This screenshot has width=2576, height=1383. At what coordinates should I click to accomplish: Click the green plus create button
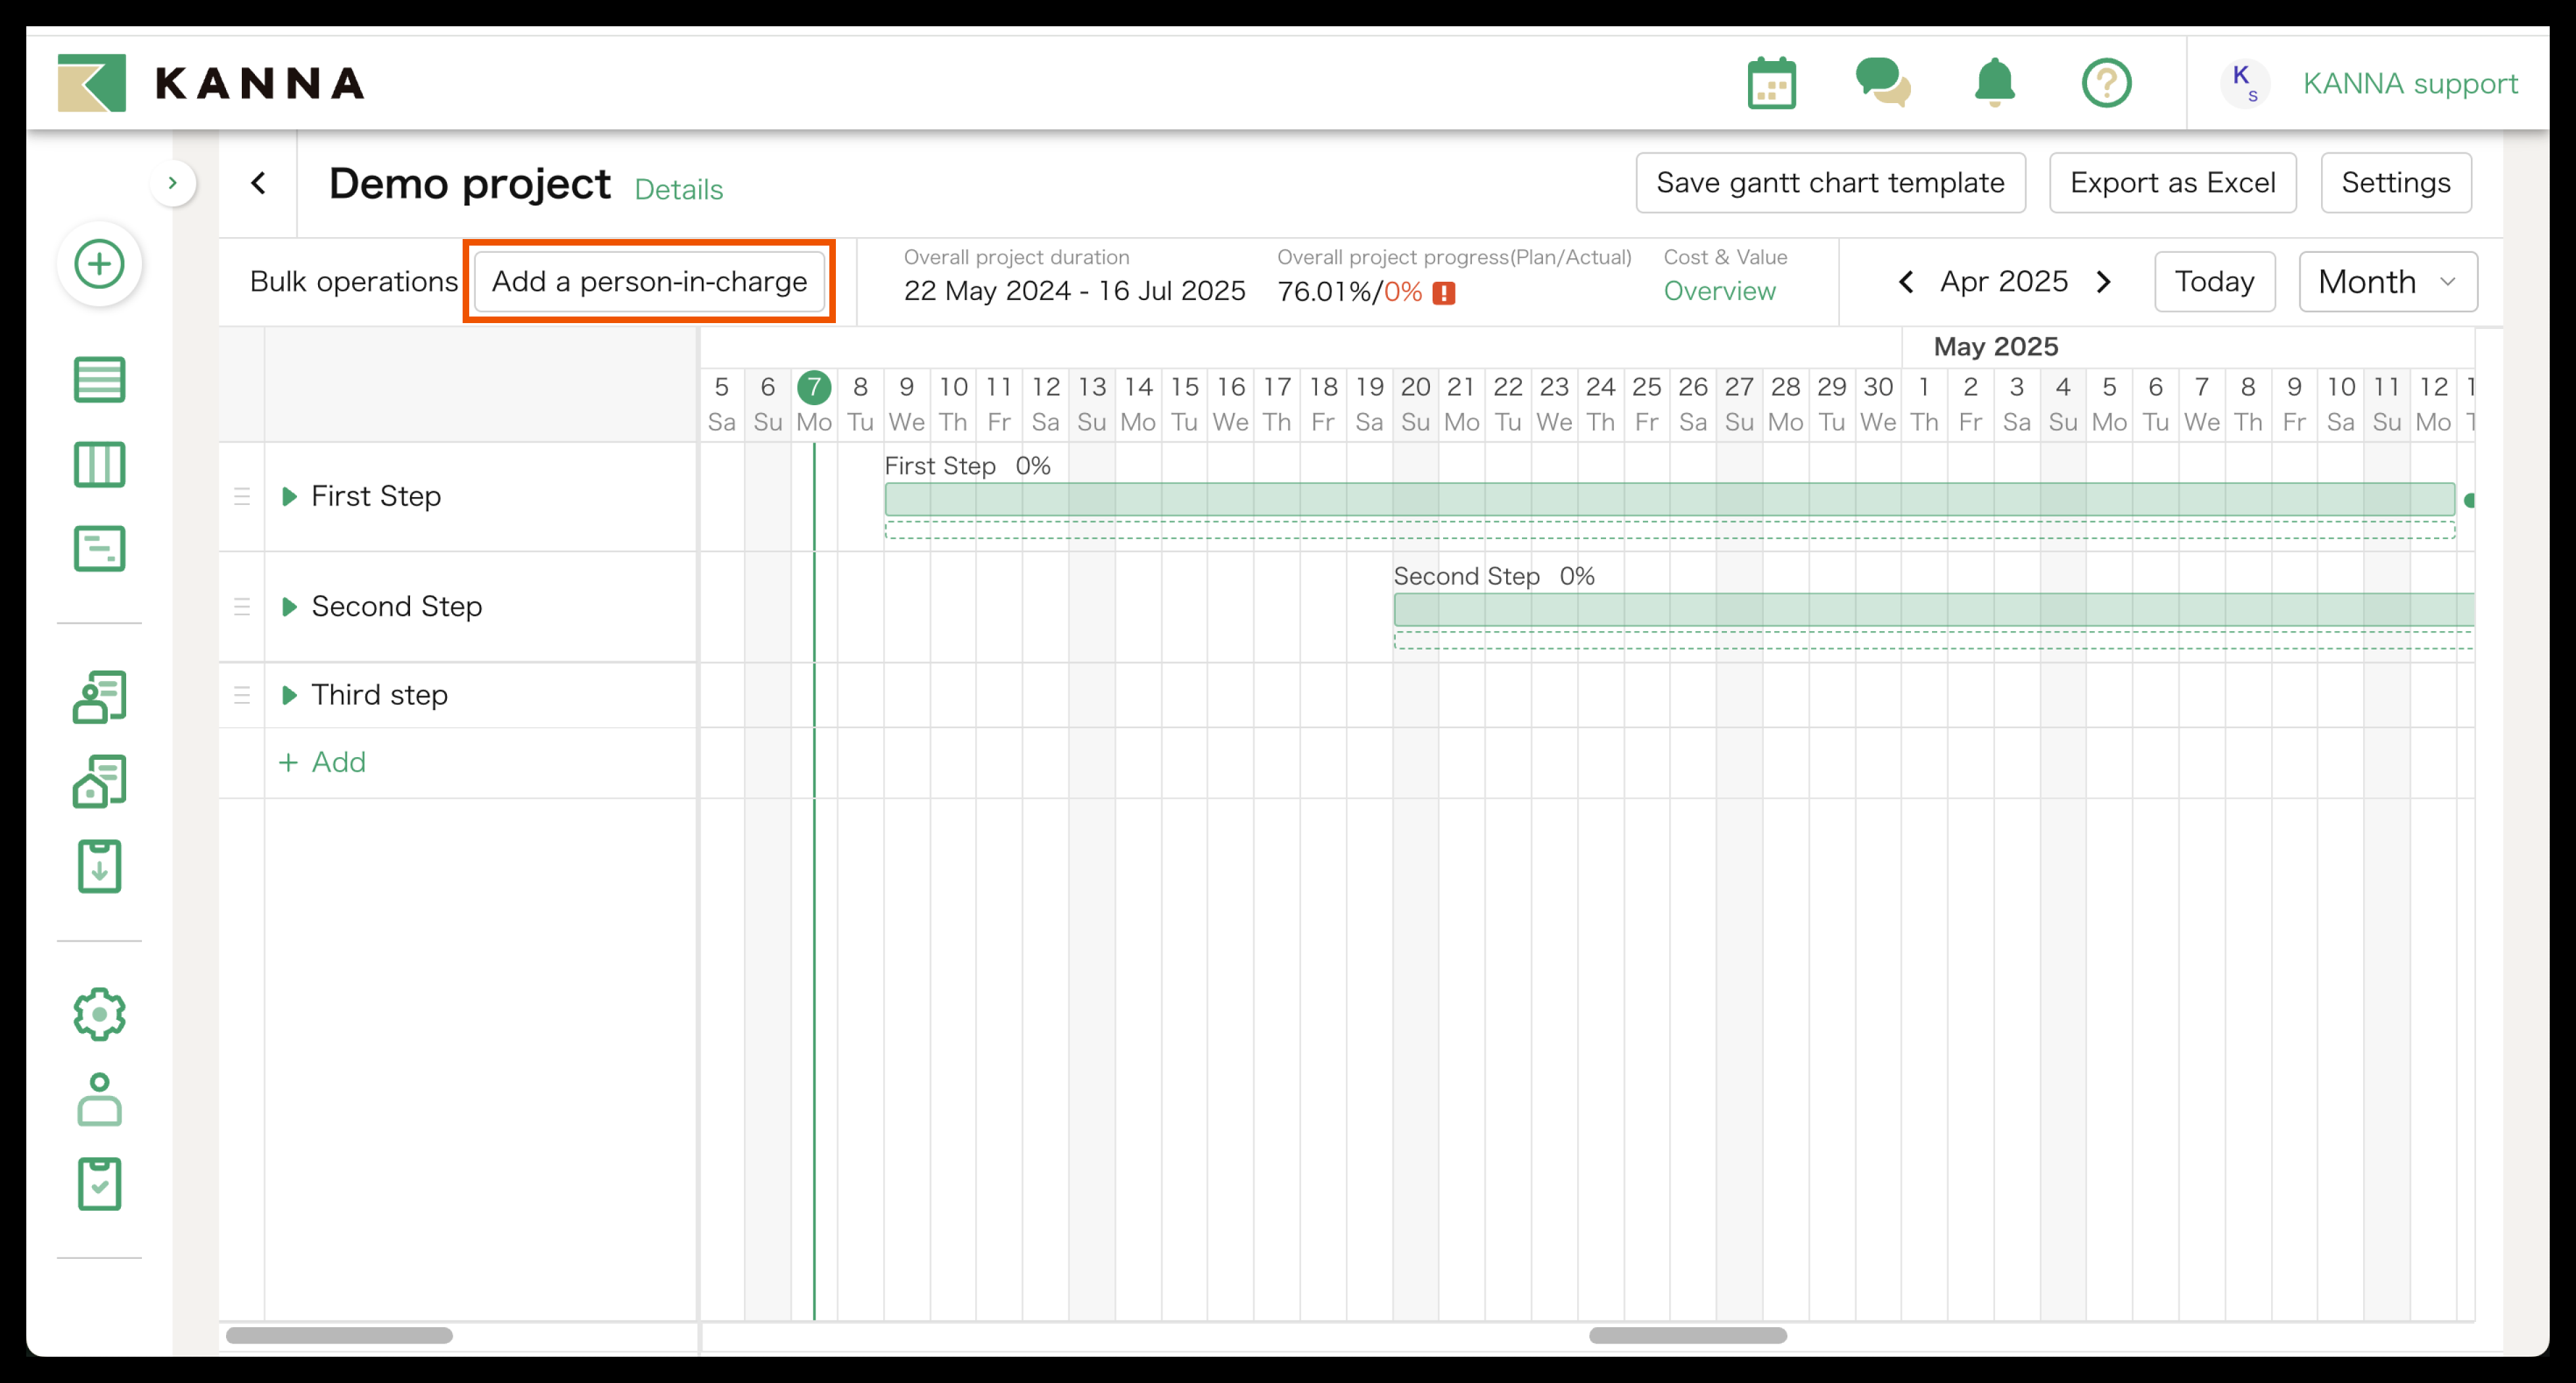click(99, 265)
